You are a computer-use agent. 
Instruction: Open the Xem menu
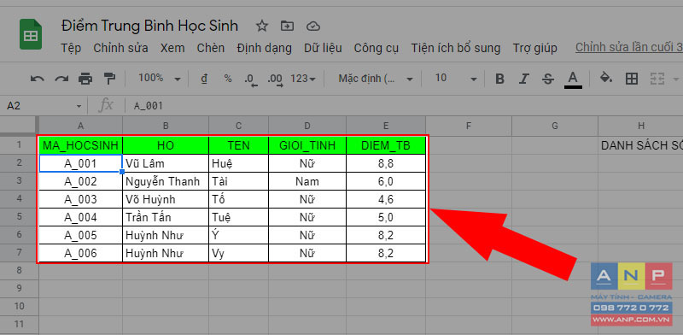pos(172,48)
